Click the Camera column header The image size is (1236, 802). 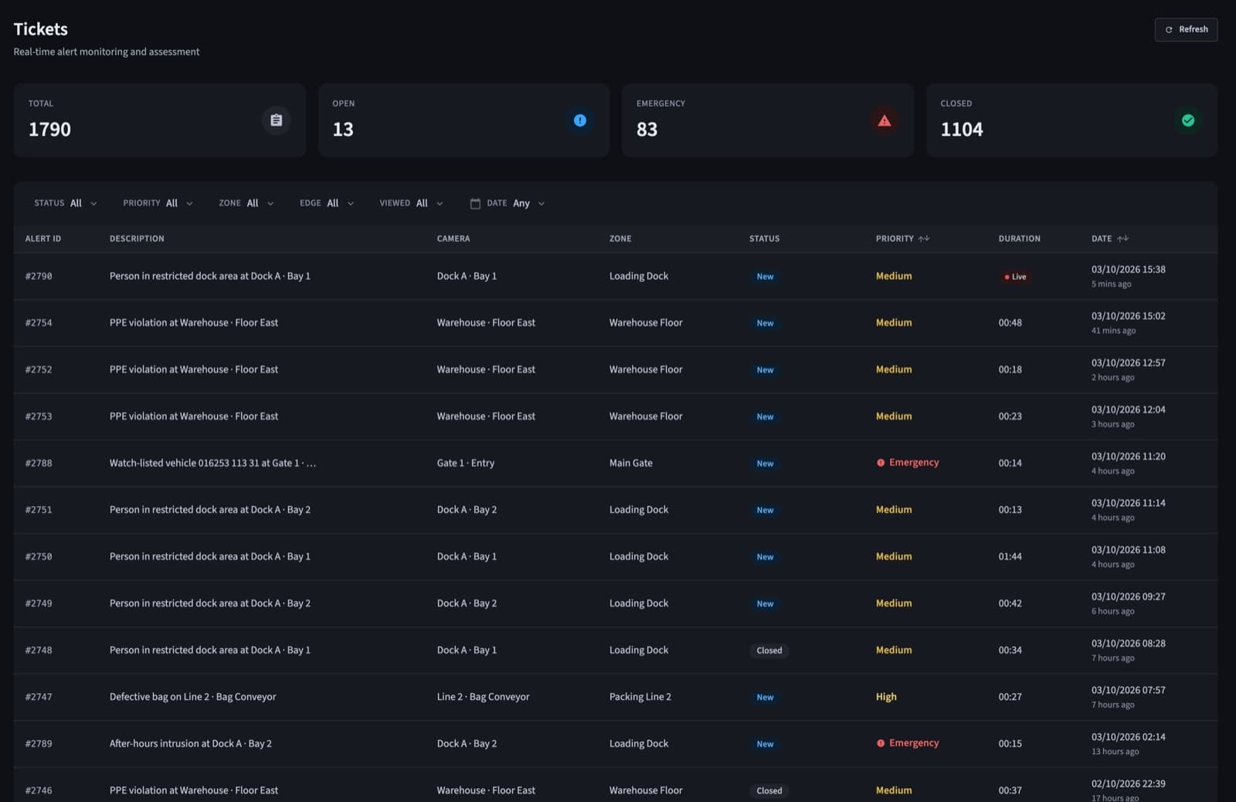pyautogui.click(x=453, y=239)
